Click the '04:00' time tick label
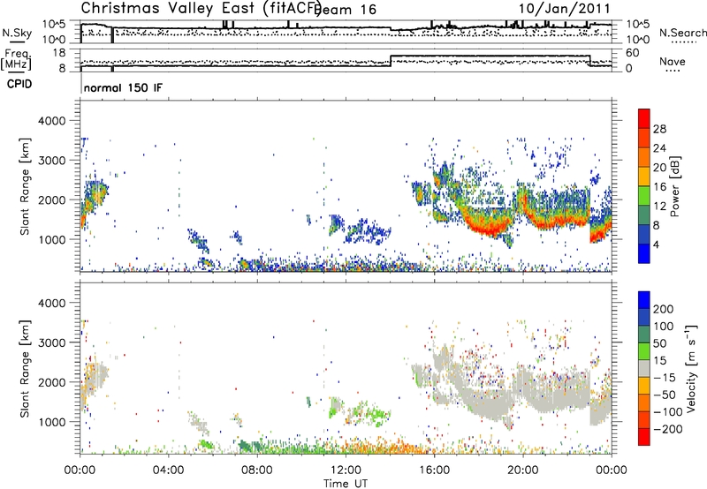This screenshot has width=707, height=489. pos(169,470)
